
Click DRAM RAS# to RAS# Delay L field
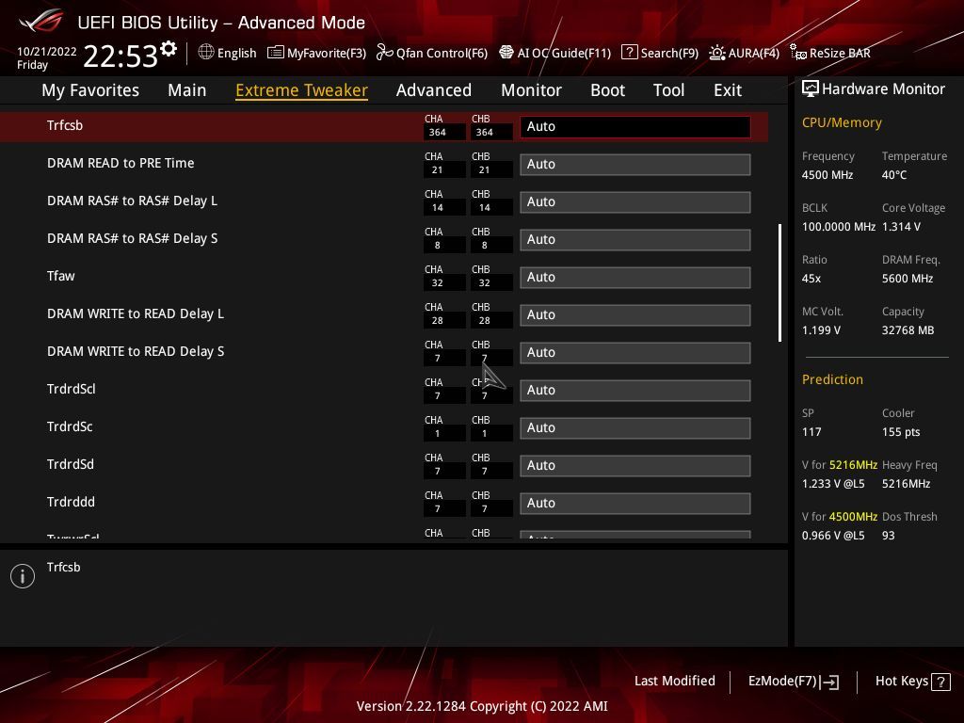tap(635, 201)
